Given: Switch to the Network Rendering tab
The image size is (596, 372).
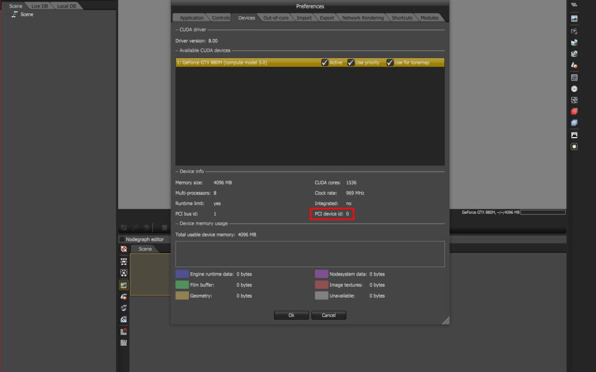Looking at the screenshot, I should [x=363, y=18].
